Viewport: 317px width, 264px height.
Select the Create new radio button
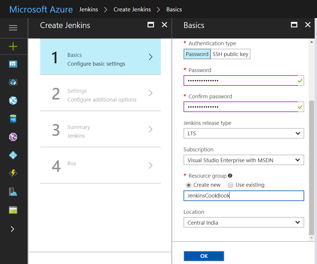(189, 185)
